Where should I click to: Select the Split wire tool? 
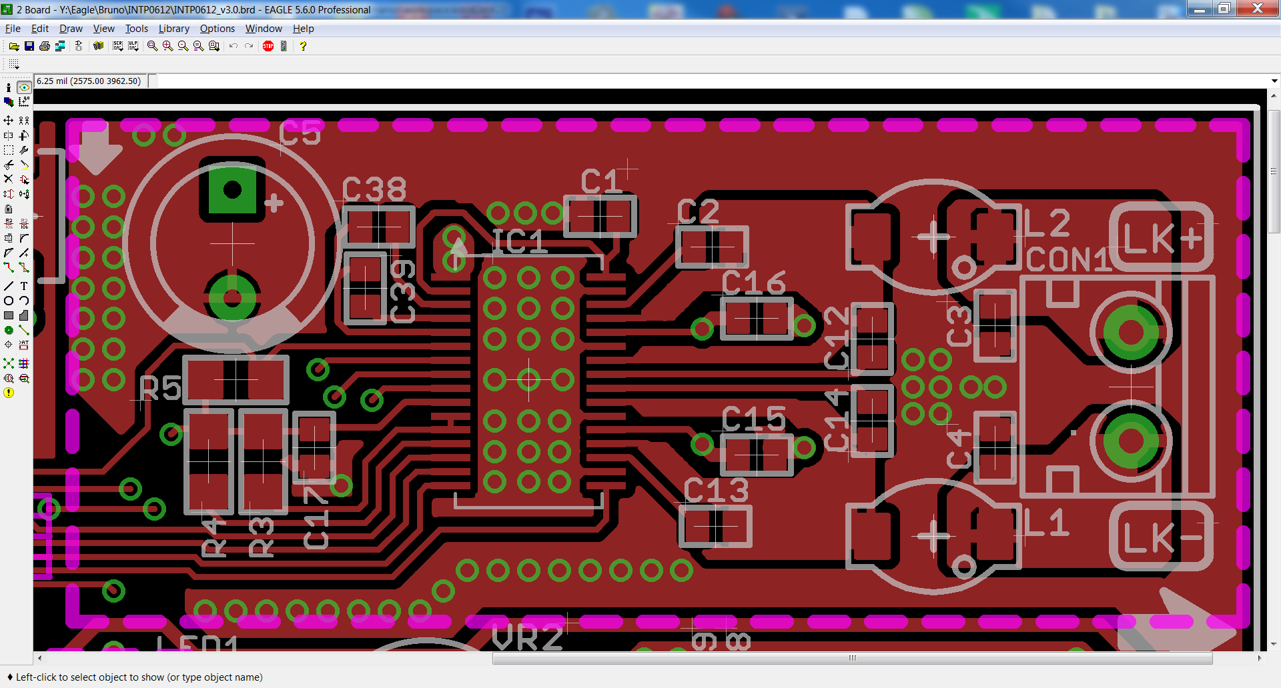point(9,253)
